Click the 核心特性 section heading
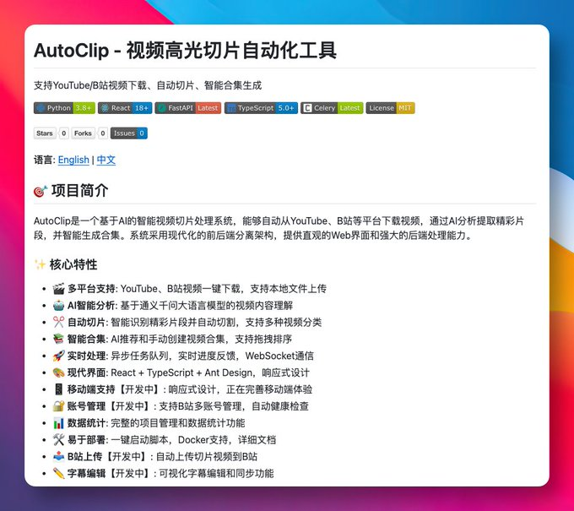Viewport: 574px width, 511px height. 73,264
